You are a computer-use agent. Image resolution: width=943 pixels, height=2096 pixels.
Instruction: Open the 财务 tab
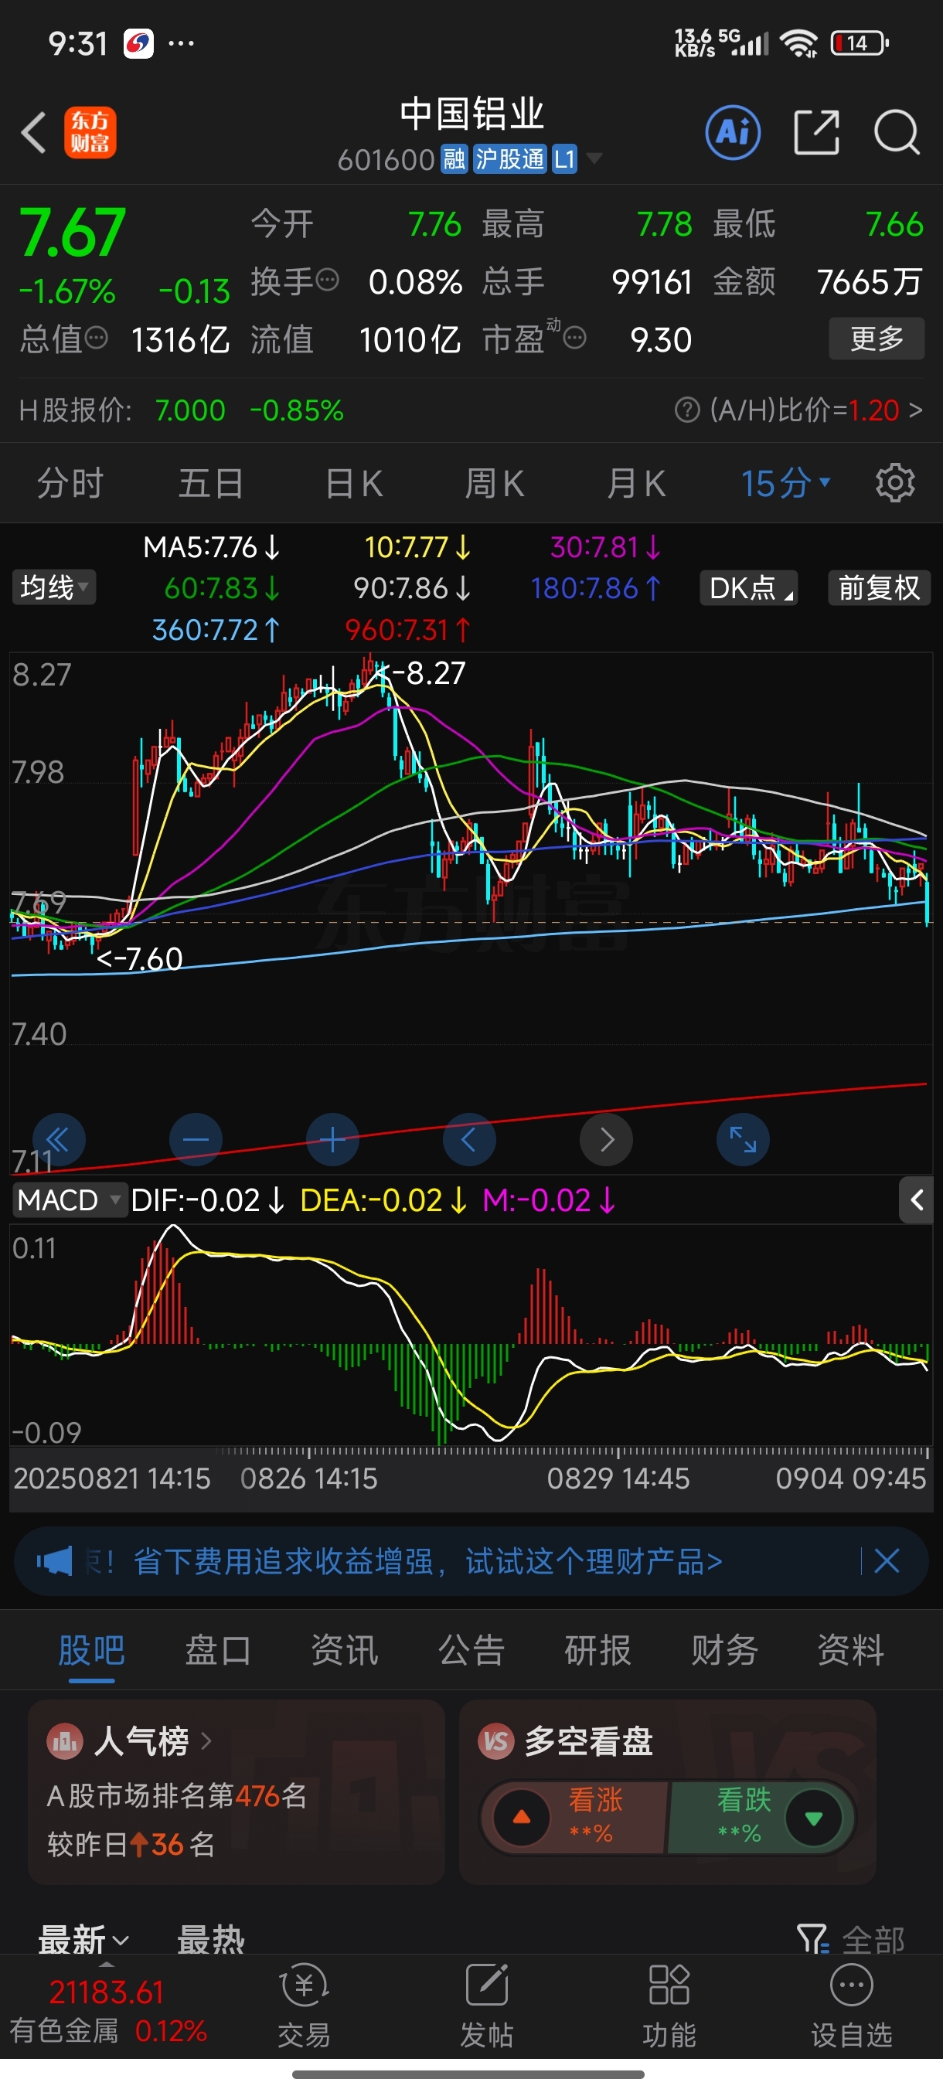[x=725, y=1650]
